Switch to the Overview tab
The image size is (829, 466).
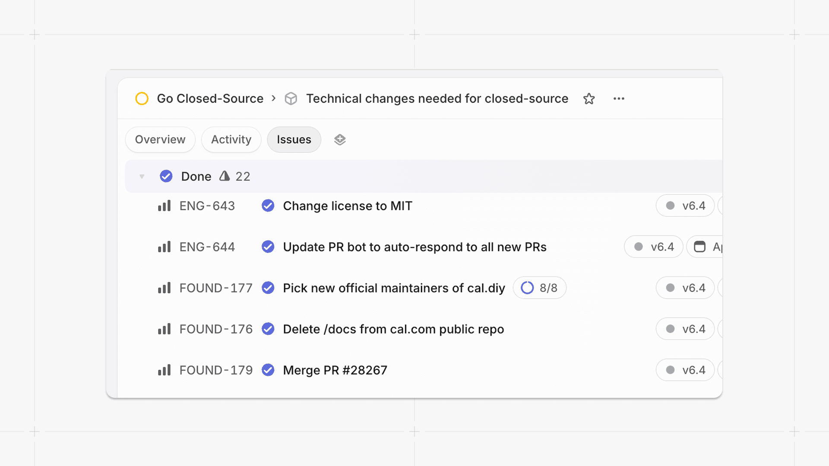[160, 139]
